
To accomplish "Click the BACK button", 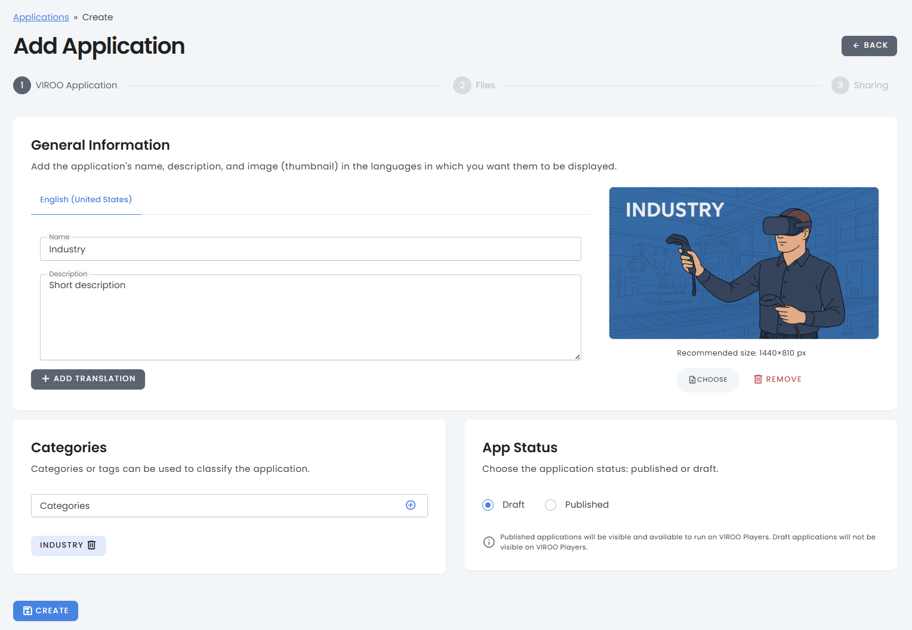I will click(x=869, y=46).
